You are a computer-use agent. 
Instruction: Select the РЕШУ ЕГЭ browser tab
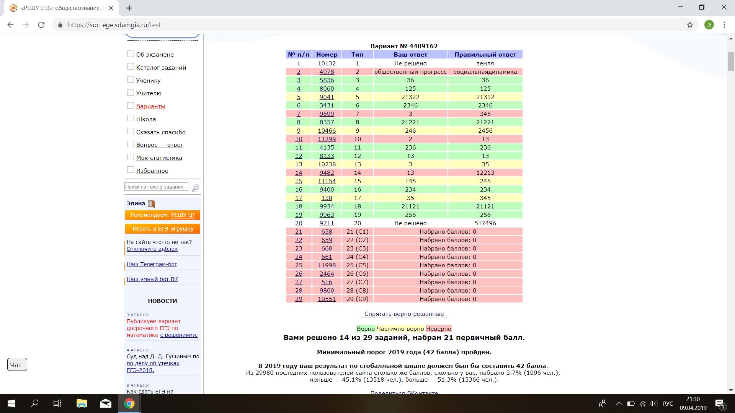tap(60, 8)
